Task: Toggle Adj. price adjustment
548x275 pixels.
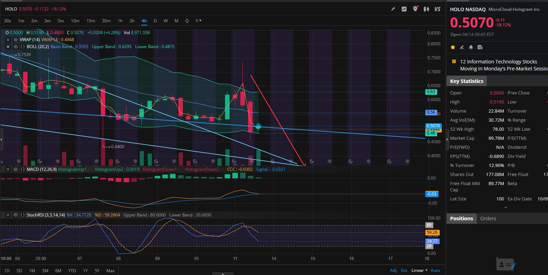Action: pos(393,270)
